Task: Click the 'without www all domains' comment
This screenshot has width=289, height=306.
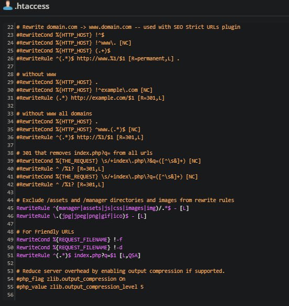Action: (54, 114)
